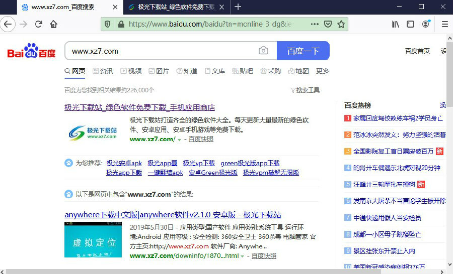This screenshot has width=453, height=274.
Task: Open anywhere下载中文版 result title
Action: click(173, 215)
